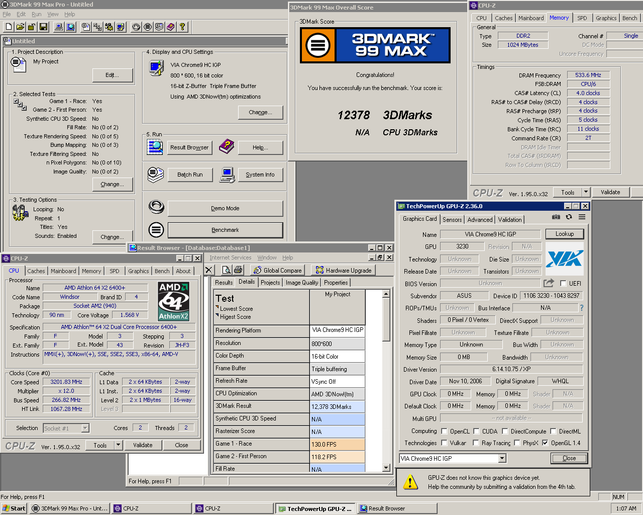
Task: Click the Save floppy disk toolbar icon
Action: point(43,27)
